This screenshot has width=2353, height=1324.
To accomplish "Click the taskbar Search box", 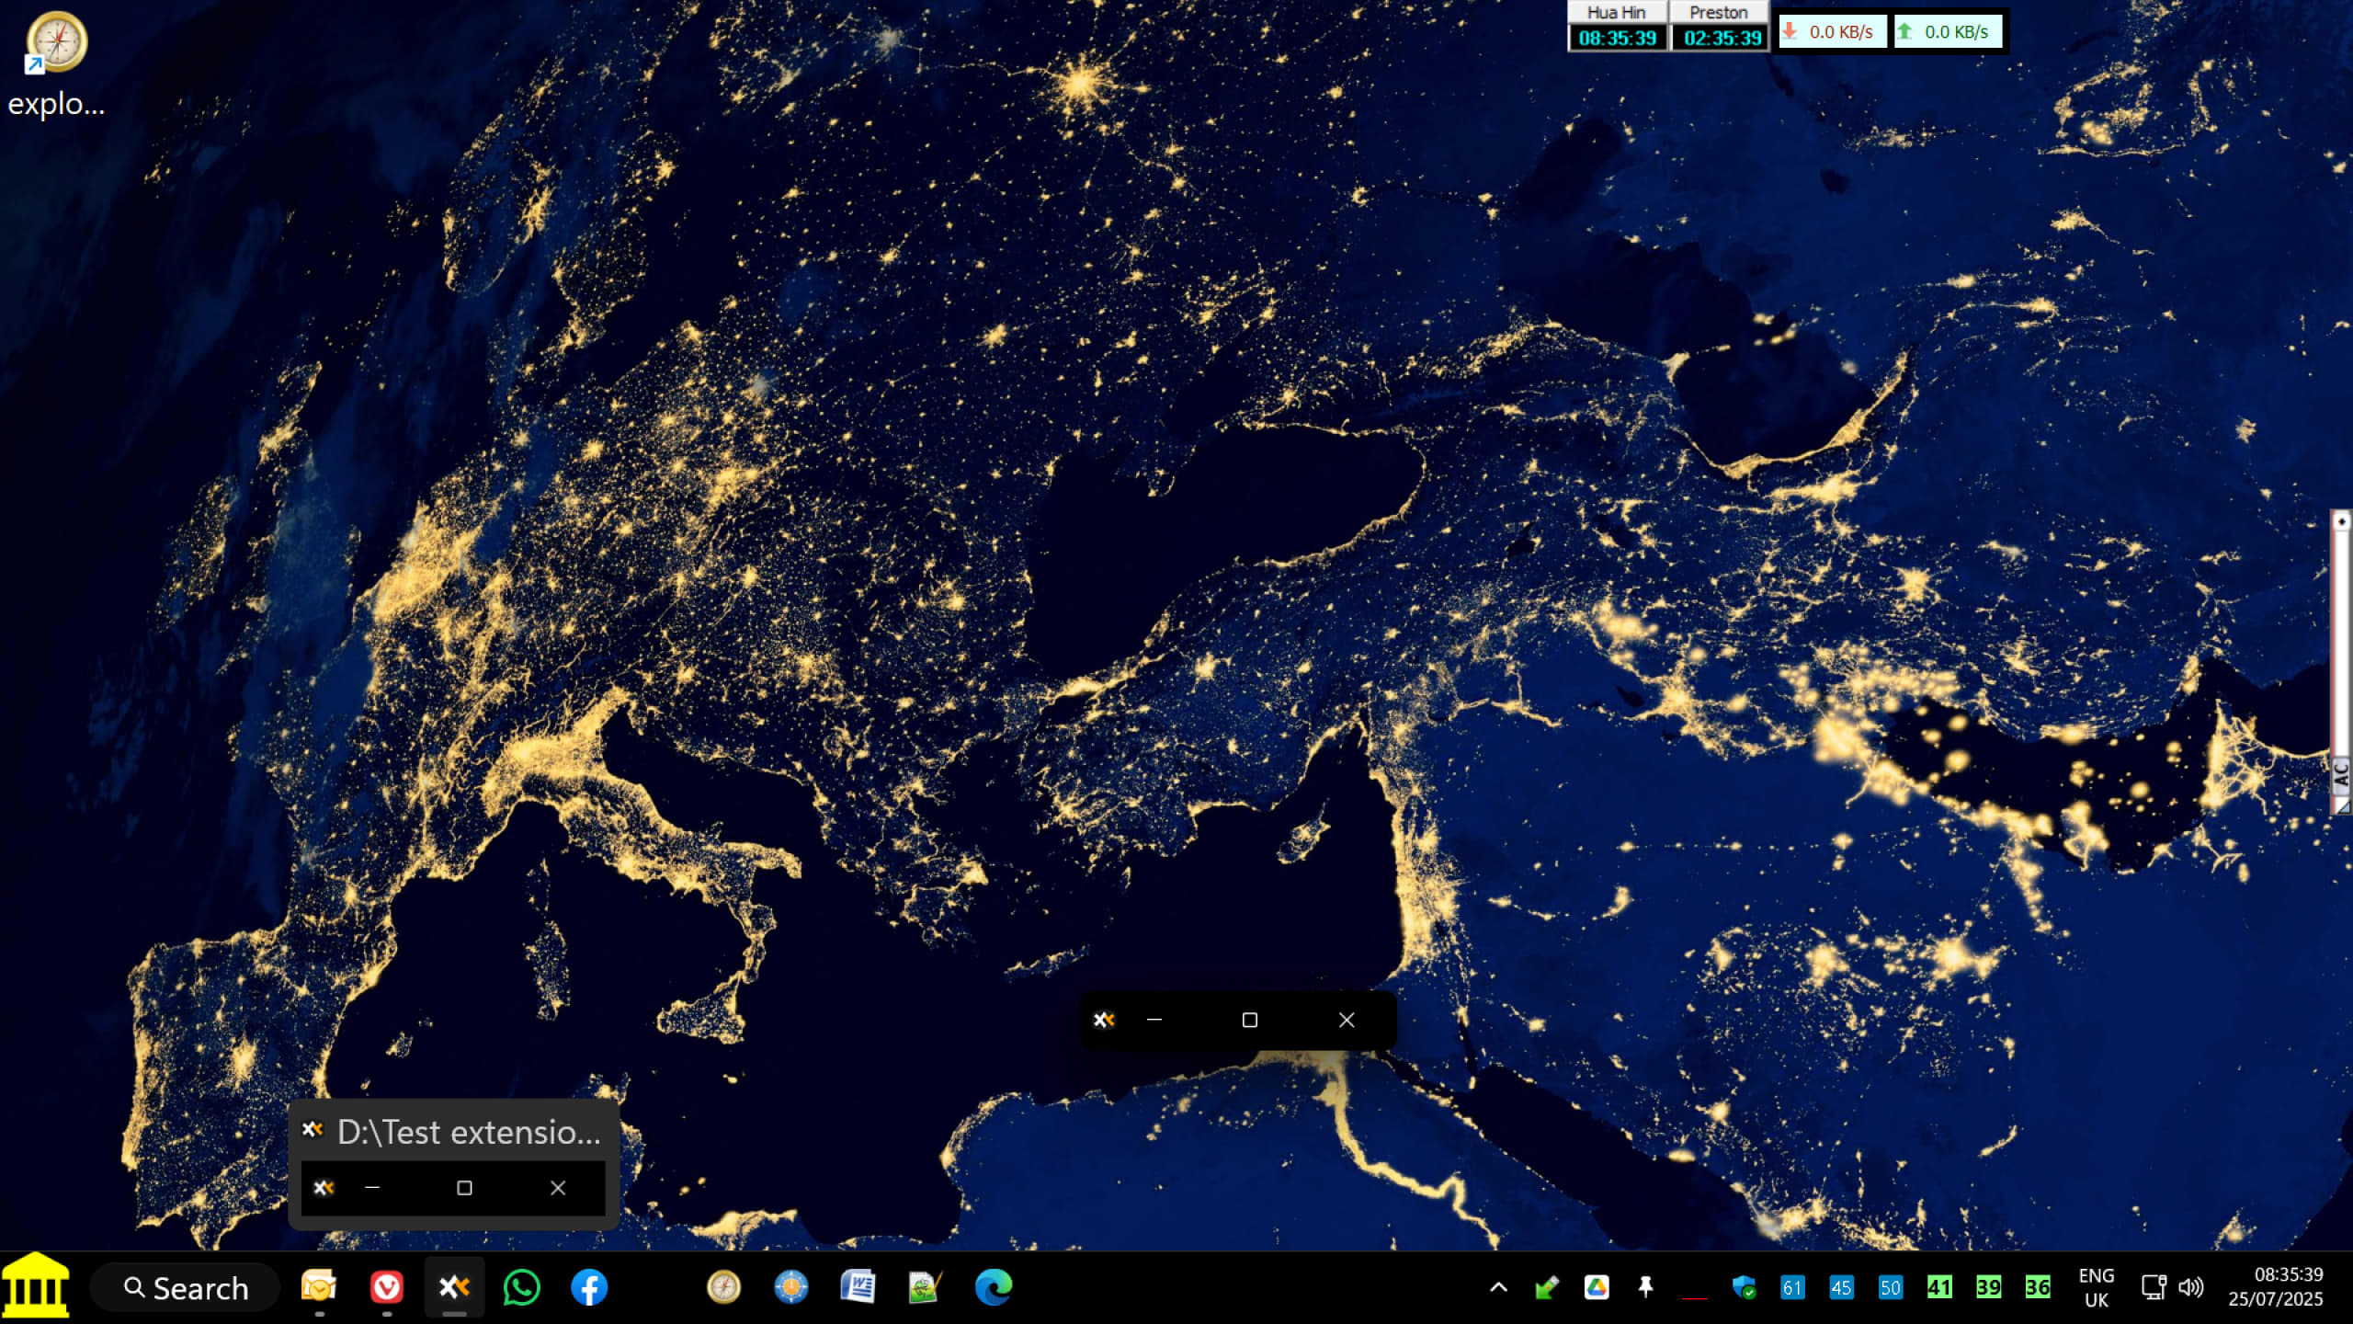I will (x=186, y=1287).
